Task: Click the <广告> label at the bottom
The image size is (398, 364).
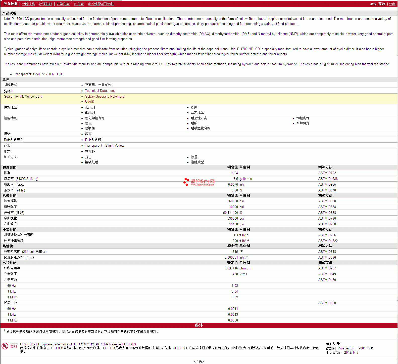Action: [199, 362]
